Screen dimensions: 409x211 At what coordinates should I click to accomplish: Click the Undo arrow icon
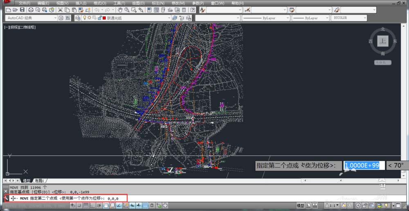tap(97, 10)
